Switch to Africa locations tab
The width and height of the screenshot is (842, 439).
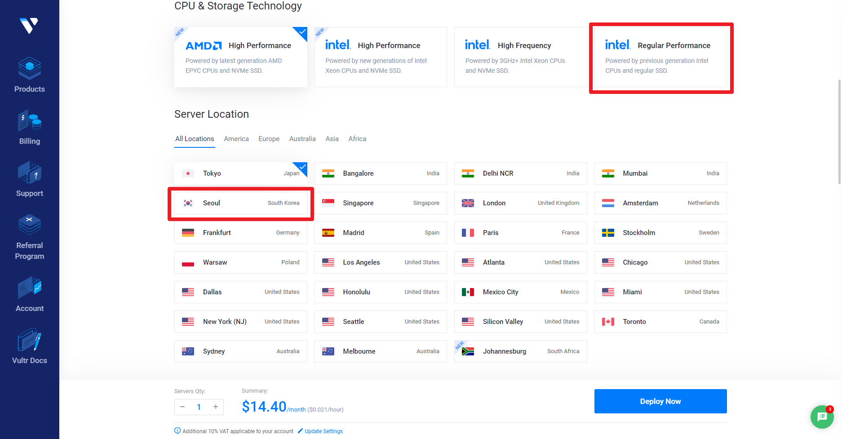(357, 139)
